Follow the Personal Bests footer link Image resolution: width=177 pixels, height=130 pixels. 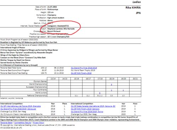[x=6, y=123]
